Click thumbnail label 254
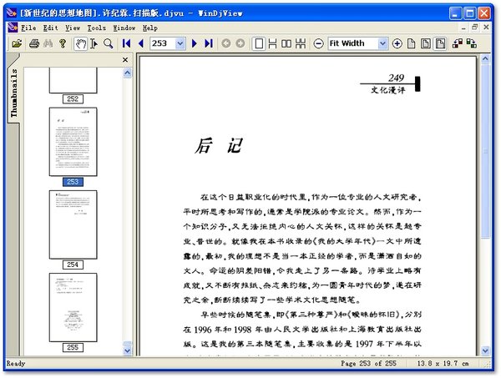The image size is (501, 378). 73,265
